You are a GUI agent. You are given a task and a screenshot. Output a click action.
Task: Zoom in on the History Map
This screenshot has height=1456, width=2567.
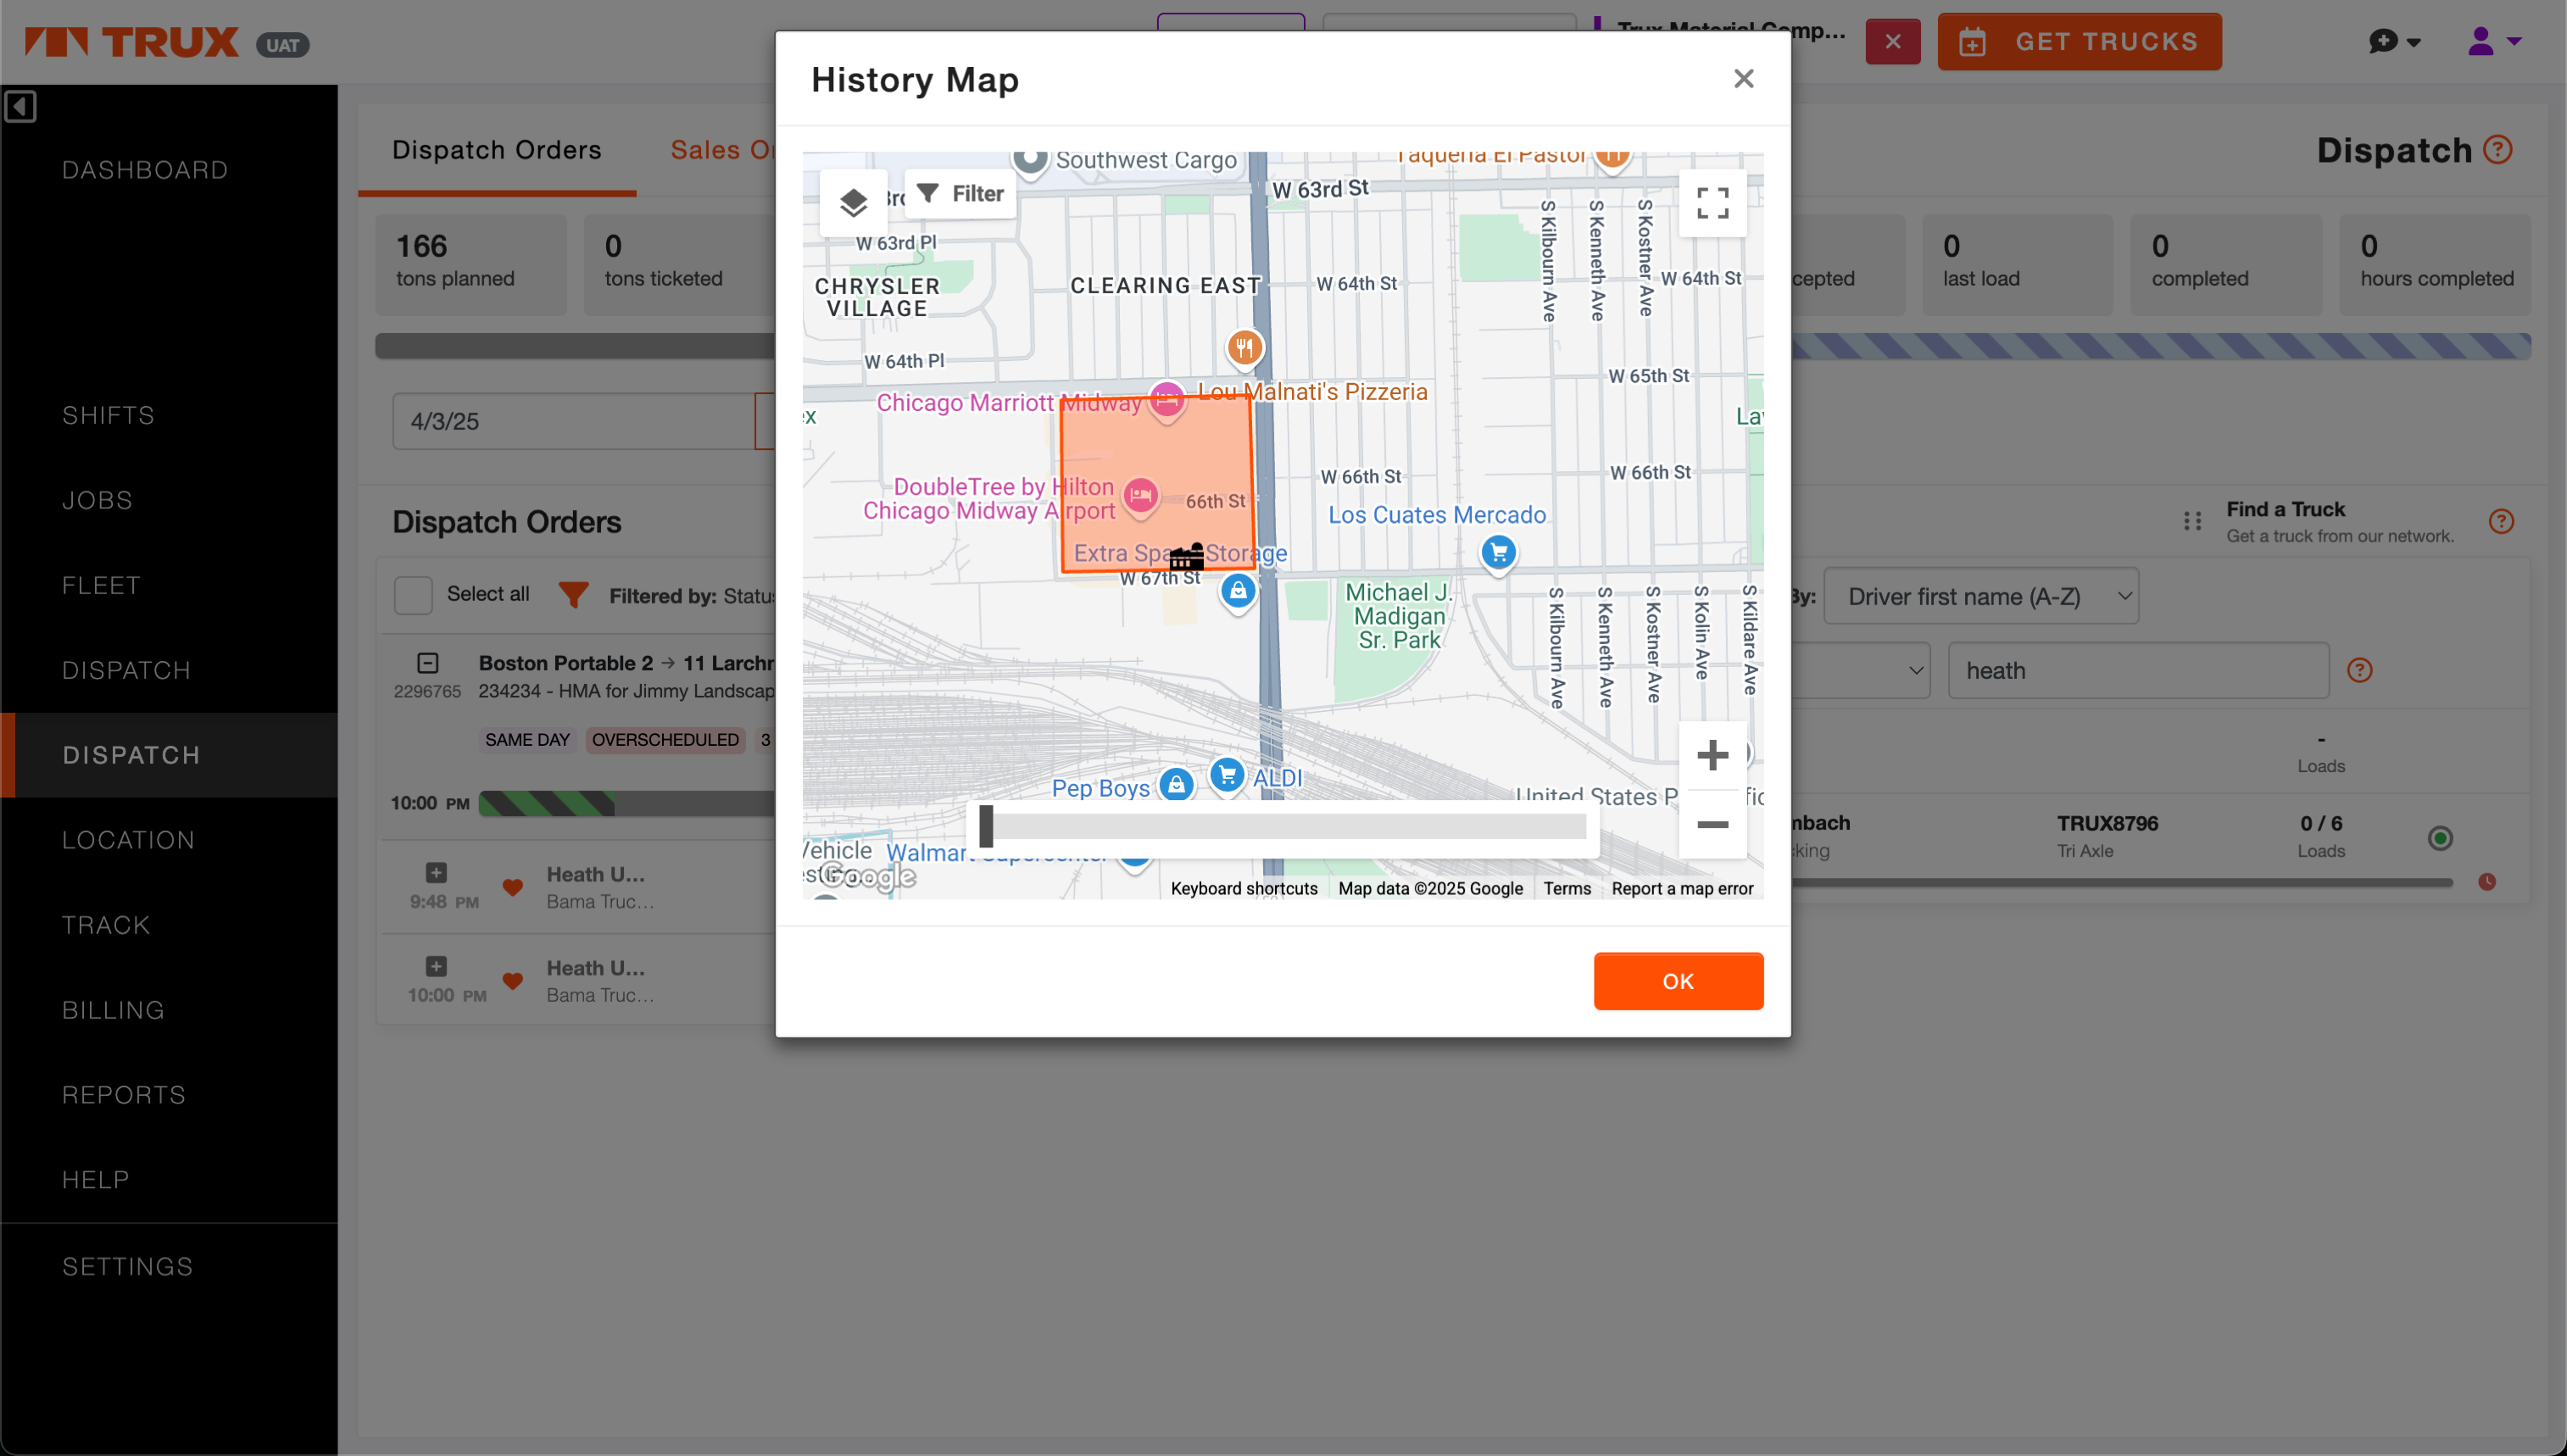[x=1712, y=755]
